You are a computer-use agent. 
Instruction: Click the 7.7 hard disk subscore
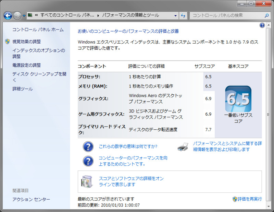click(x=208, y=130)
